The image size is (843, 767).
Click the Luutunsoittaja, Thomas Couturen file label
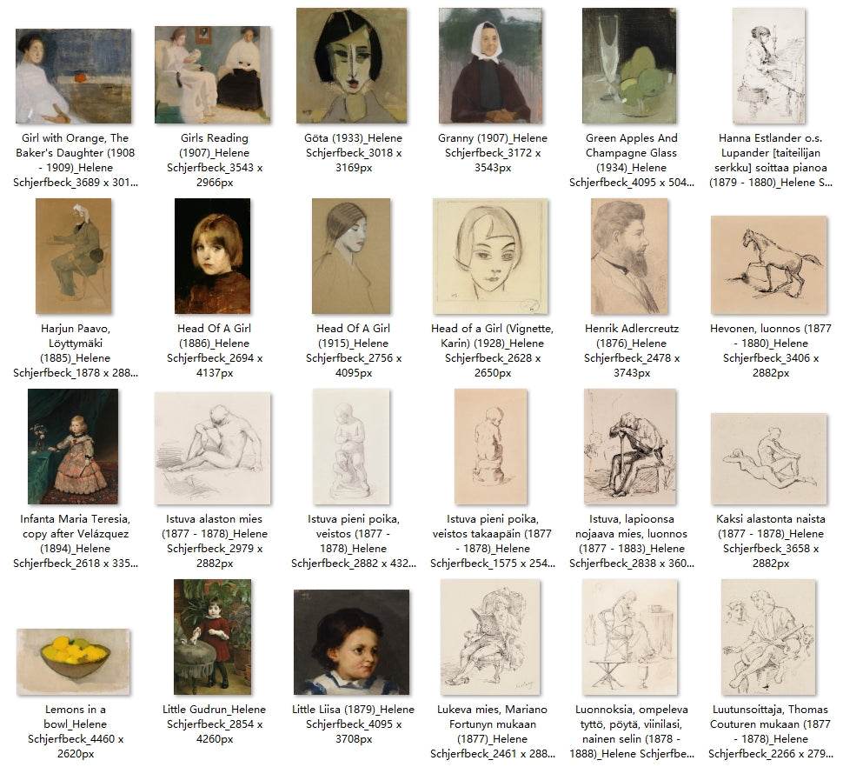coord(770,731)
